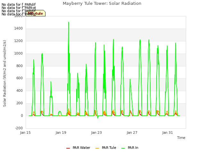Viewport: 205px width, 154px height.
Task: Click the 'Solar Radiation (W/m2 and umol/m2/s)' axis label
Action: 4,73
